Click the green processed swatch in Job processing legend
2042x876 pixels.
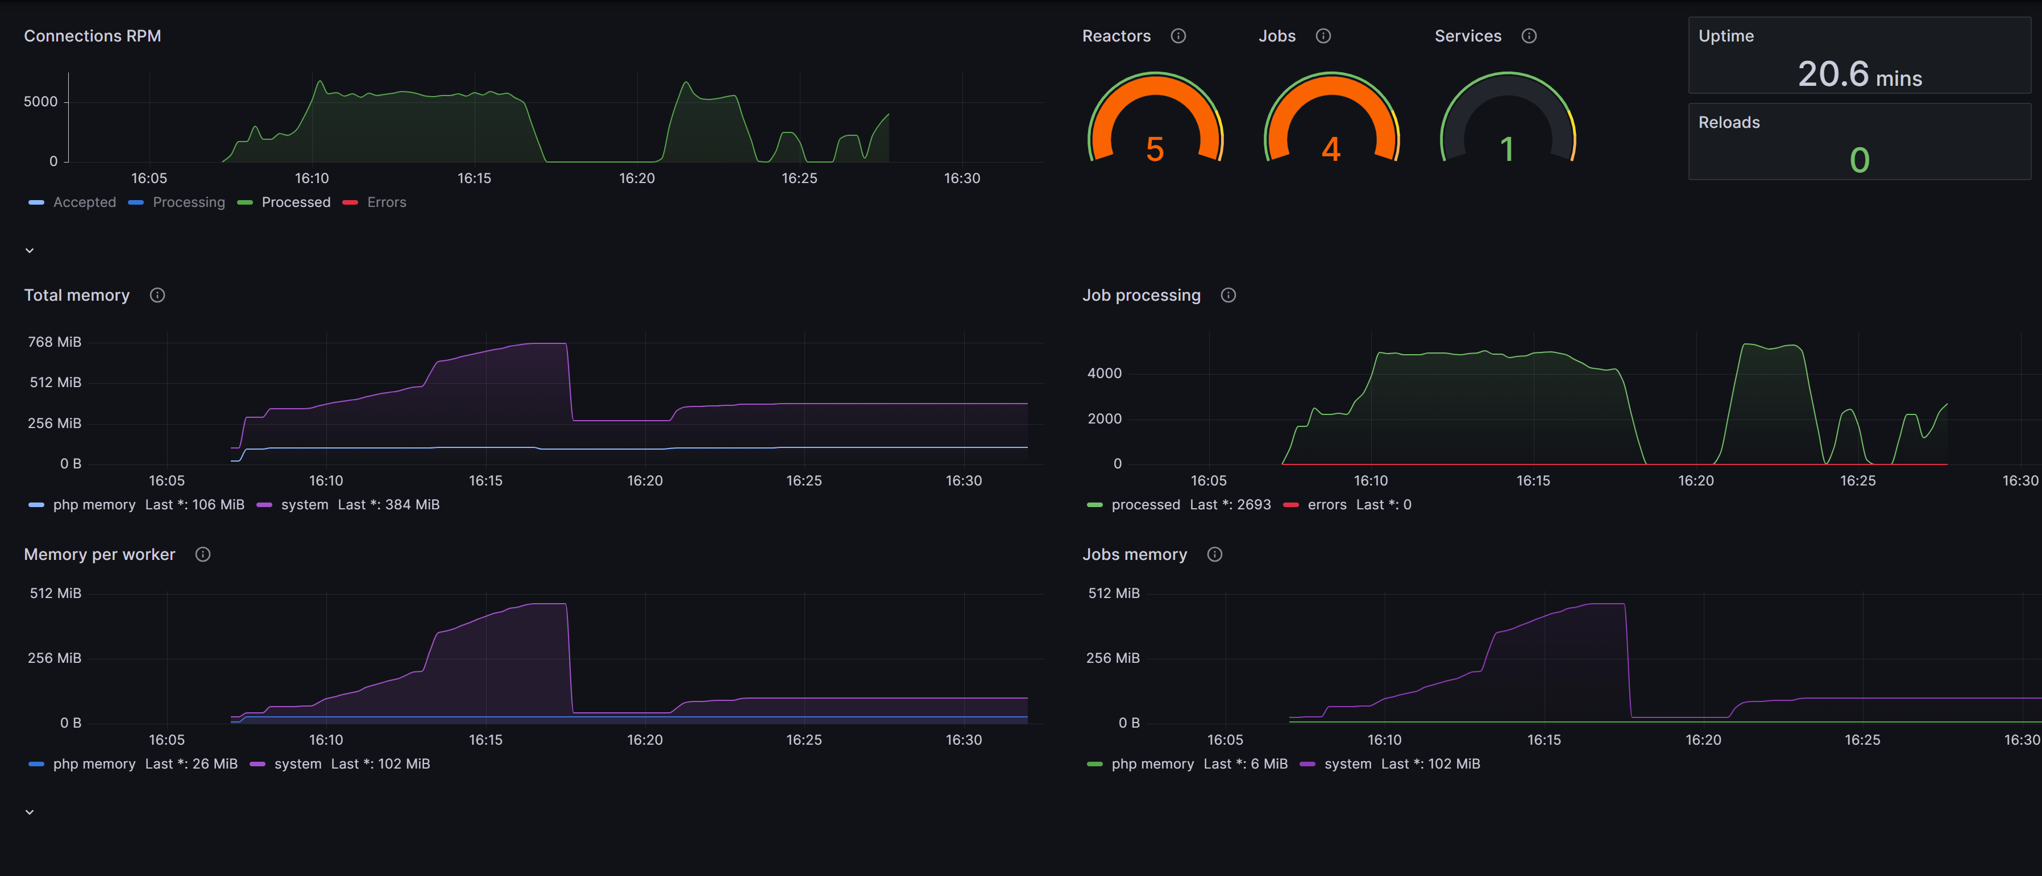coord(1095,505)
